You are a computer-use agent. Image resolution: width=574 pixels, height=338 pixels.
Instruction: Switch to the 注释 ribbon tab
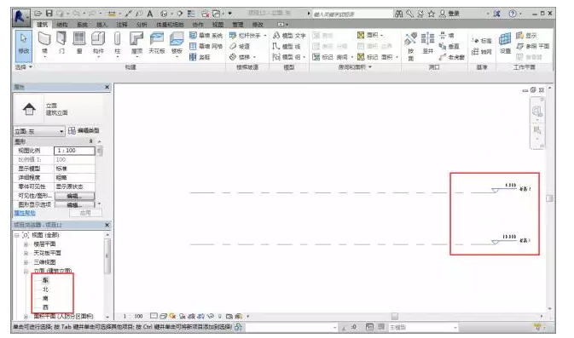pos(121,25)
